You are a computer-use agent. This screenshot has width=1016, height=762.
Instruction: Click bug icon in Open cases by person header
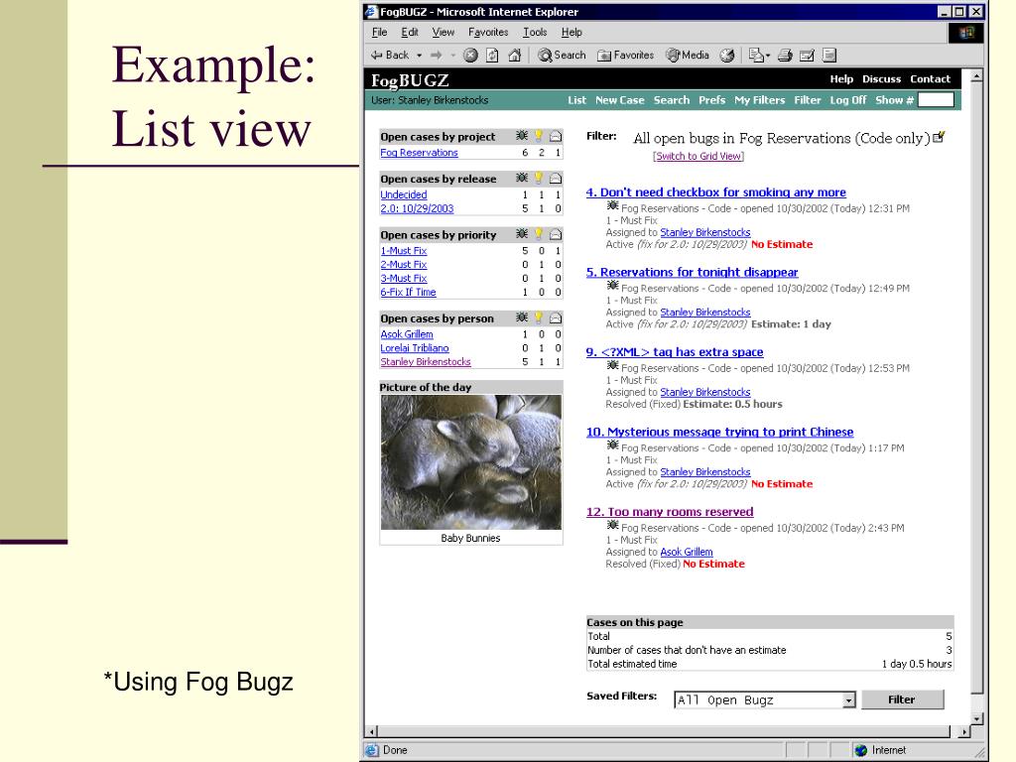(x=522, y=318)
